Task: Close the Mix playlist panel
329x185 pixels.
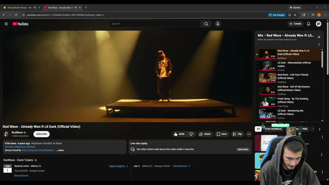Action: tap(319, 37)
